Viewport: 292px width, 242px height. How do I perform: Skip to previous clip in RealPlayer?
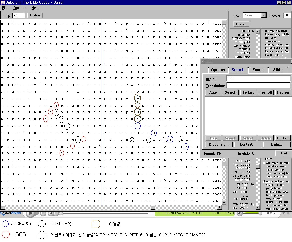[x=50, y=213]
